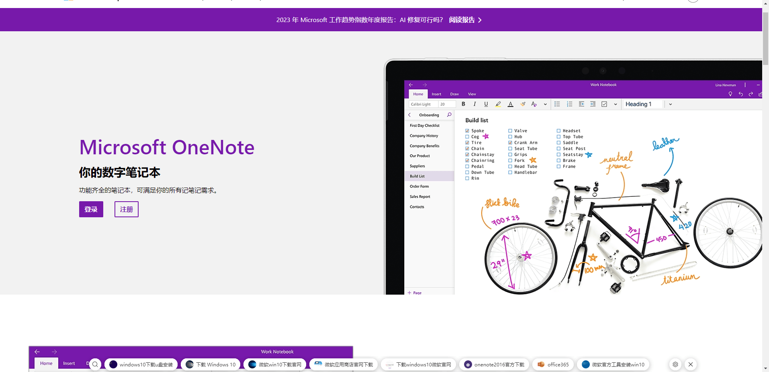Open the bulleted list icon
The image size is (769, 372).
557,104
